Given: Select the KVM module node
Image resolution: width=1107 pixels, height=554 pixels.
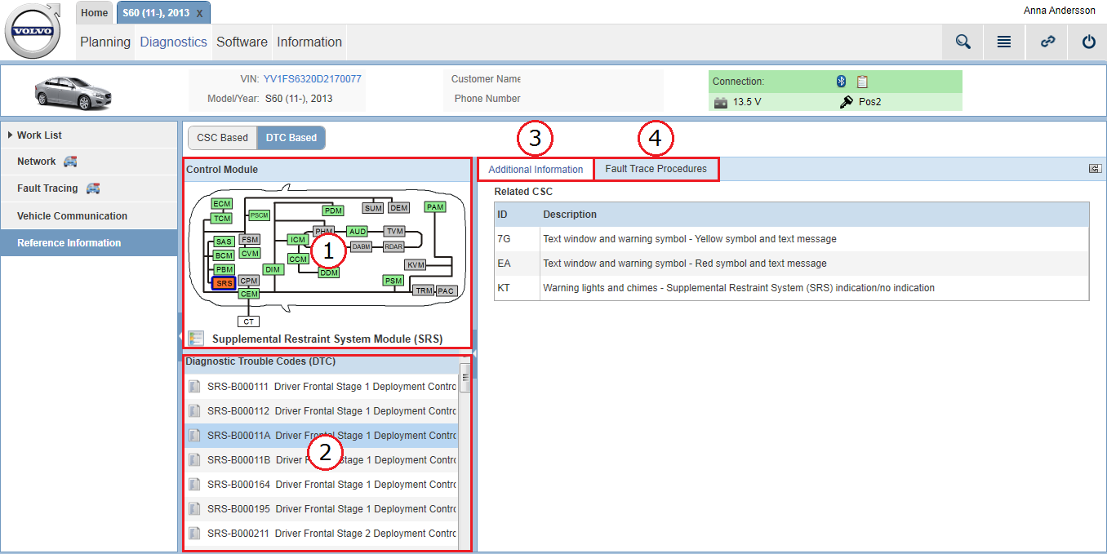Looking at the screenshot, I should [416, 265].
